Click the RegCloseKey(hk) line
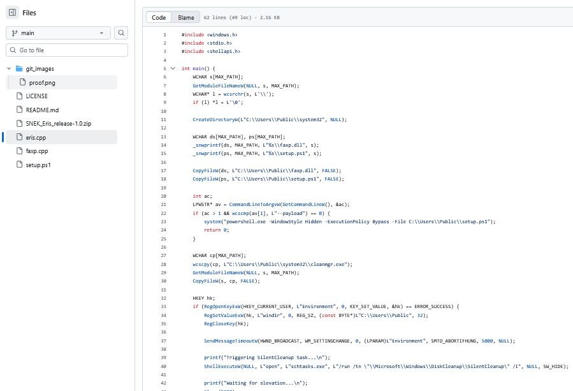573x391 pixels. 226,323
